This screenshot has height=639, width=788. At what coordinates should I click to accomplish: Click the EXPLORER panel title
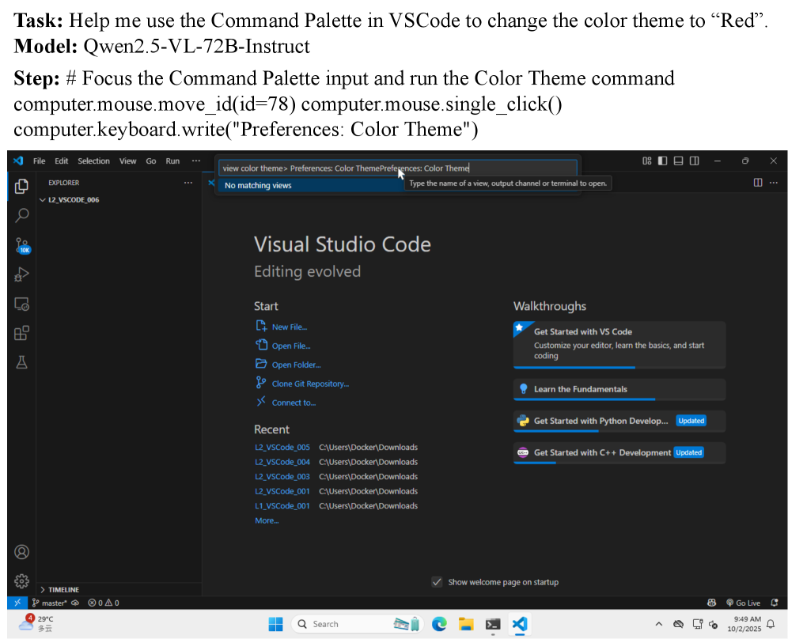(x=64, y=183)
